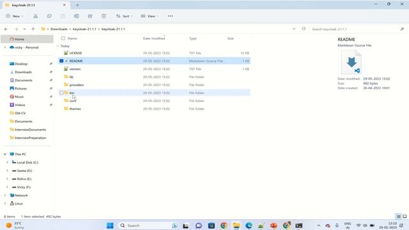Click the taskbar Search box
The width and height of the screenshot is (409, 230).
click(x=148, y=226)
